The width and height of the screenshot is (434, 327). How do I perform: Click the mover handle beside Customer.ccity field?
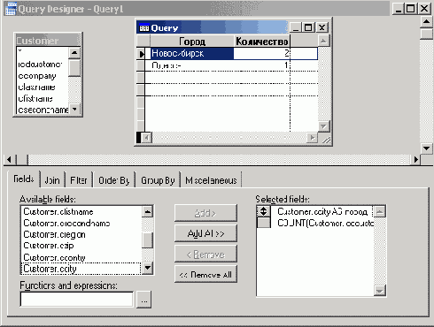click(263, 211)
